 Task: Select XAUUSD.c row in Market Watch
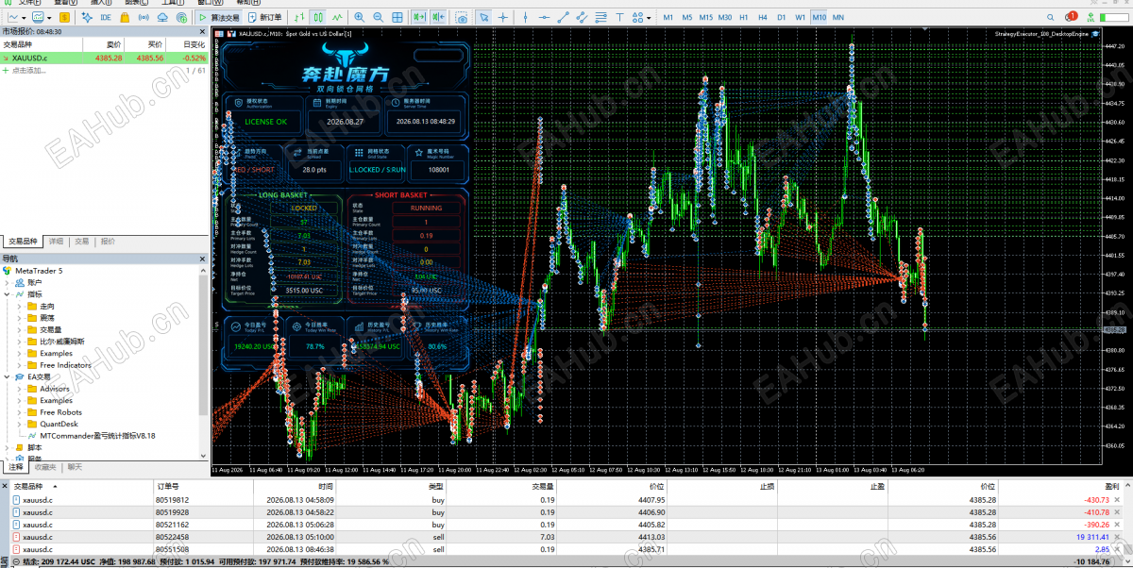click(104, 58)
